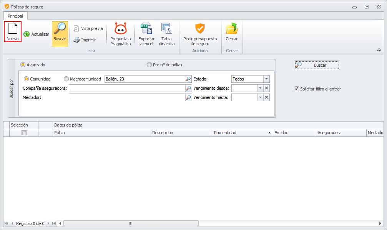Viewport: 387px width, 230px height.
Task: Click the community field containing Bailén, 20
Action: coord(145,79)
